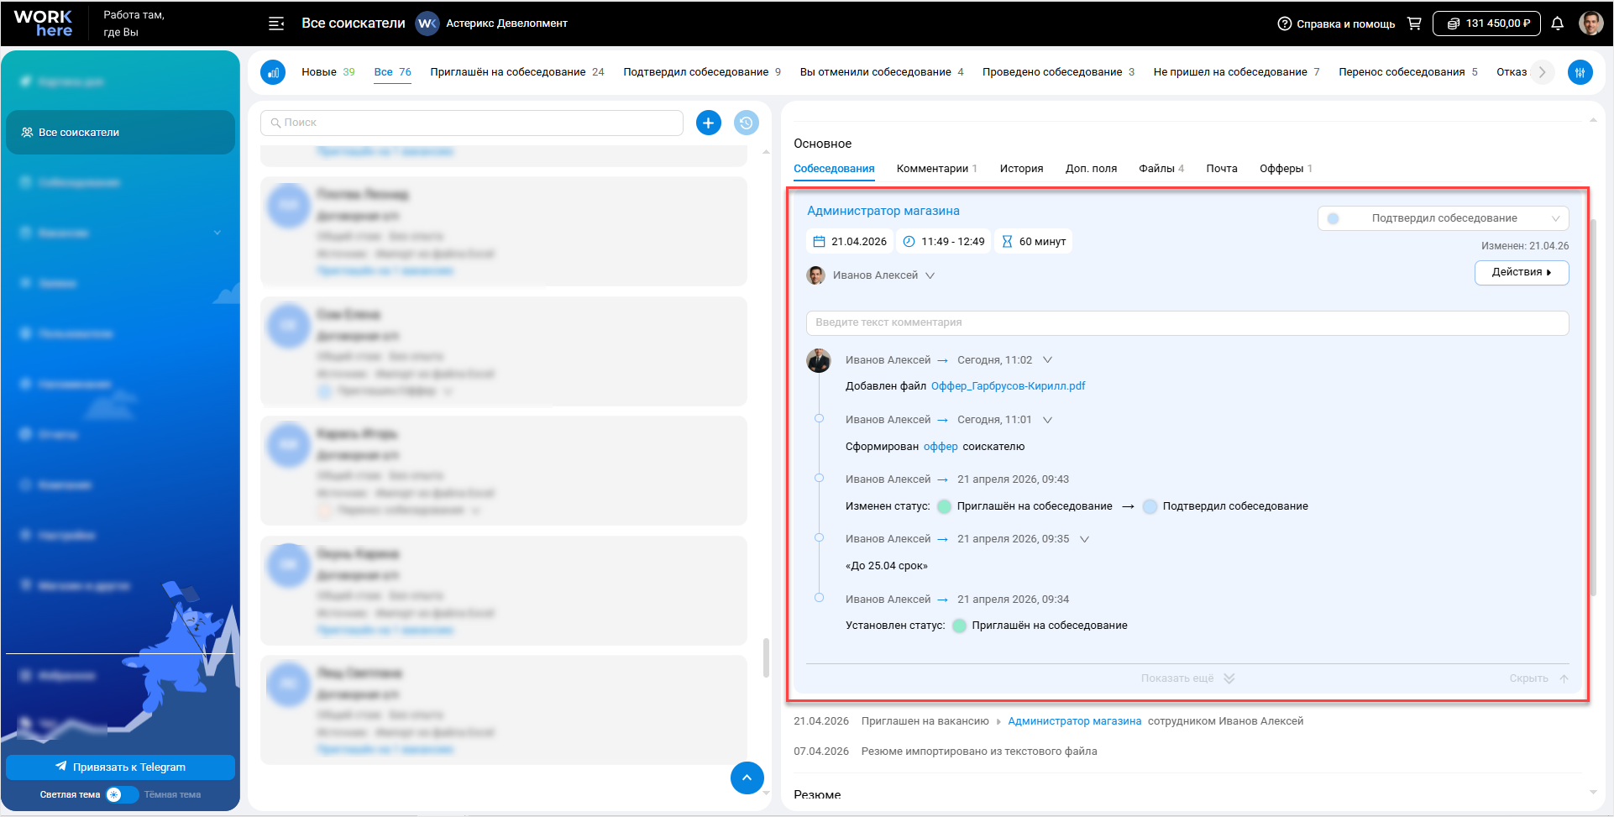
Task: Switch to the Доп. поля tab
Action: point(1091,169)
